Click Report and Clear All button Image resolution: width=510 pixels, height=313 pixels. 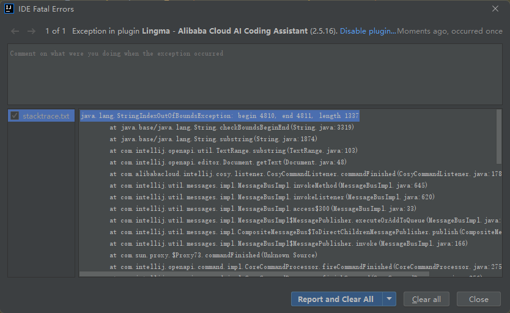336,299
